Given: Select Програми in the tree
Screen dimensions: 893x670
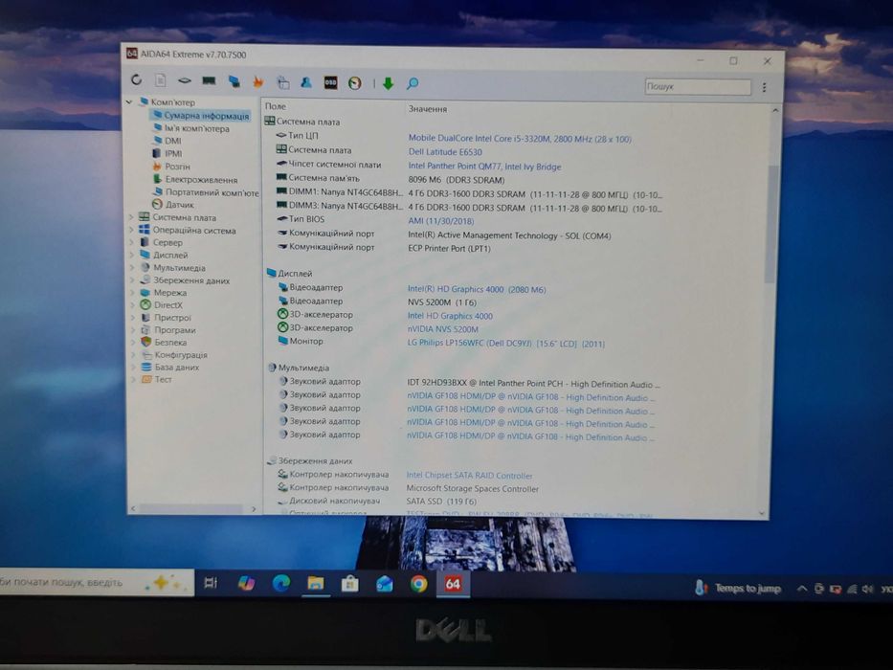Looking at the screenshot, I should tap(168, 330).
